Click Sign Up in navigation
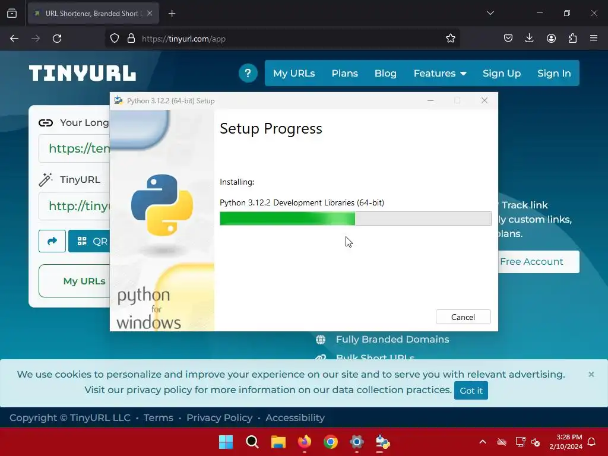608x456 pixels. pyautogui.click(x=501, y=73)
